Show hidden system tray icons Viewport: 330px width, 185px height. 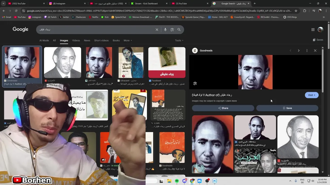[x=290, y=181]
